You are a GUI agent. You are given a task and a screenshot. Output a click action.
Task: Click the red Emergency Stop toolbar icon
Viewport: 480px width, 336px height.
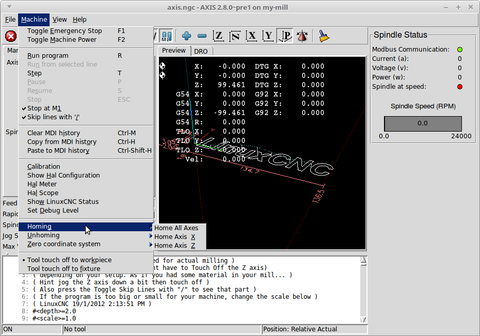pos(11,36)
